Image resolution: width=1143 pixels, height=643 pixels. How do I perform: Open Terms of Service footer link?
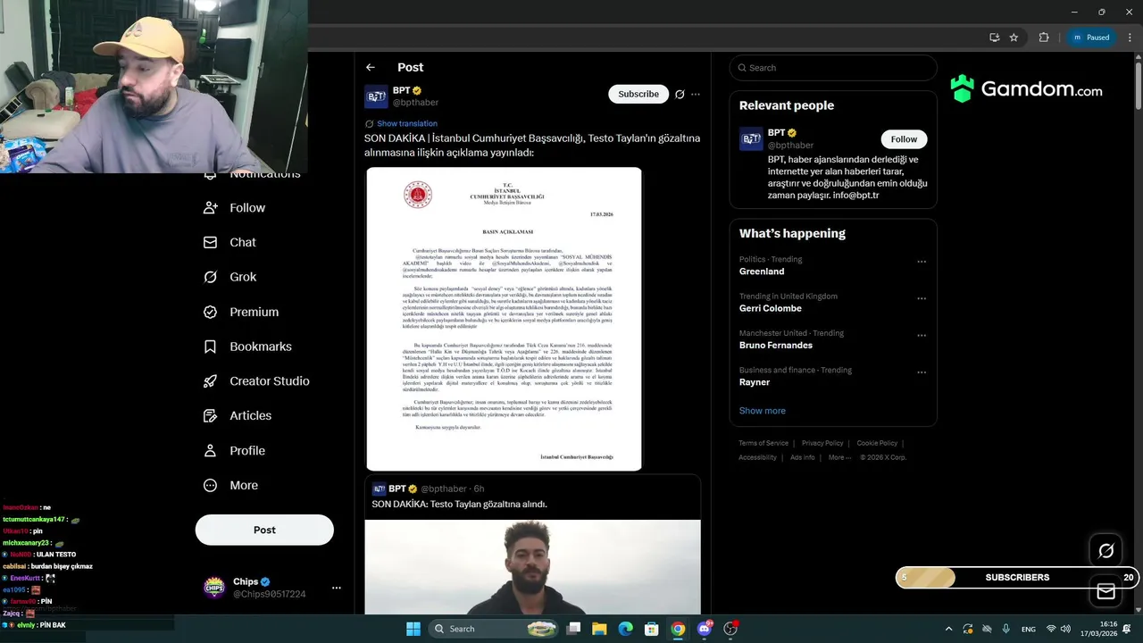(x=763, y=443)
